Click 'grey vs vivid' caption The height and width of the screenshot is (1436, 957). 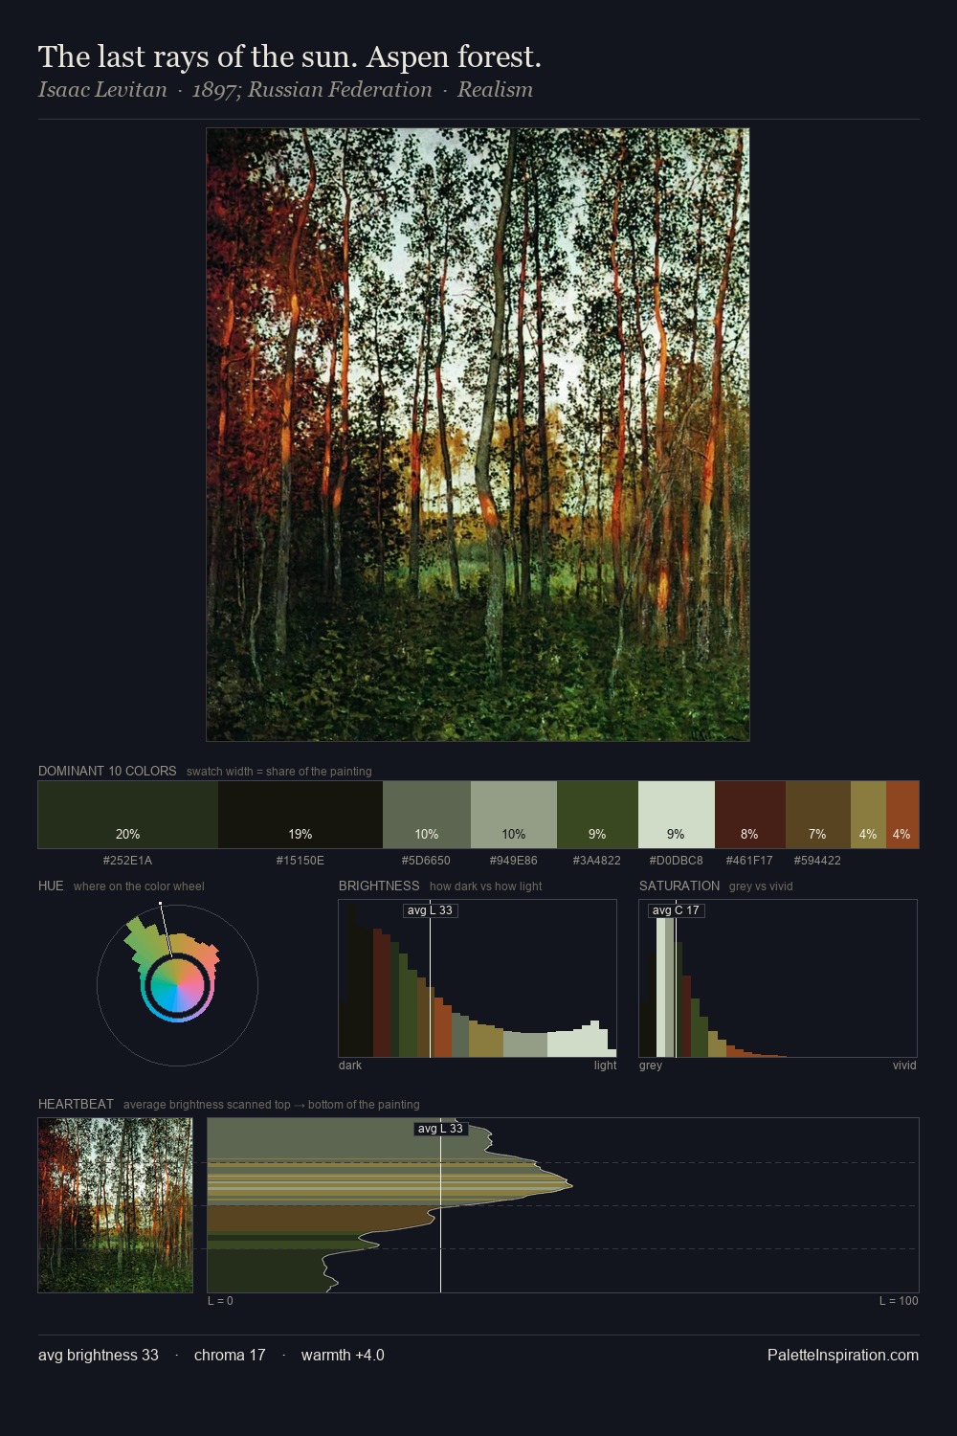coord(761,886)
